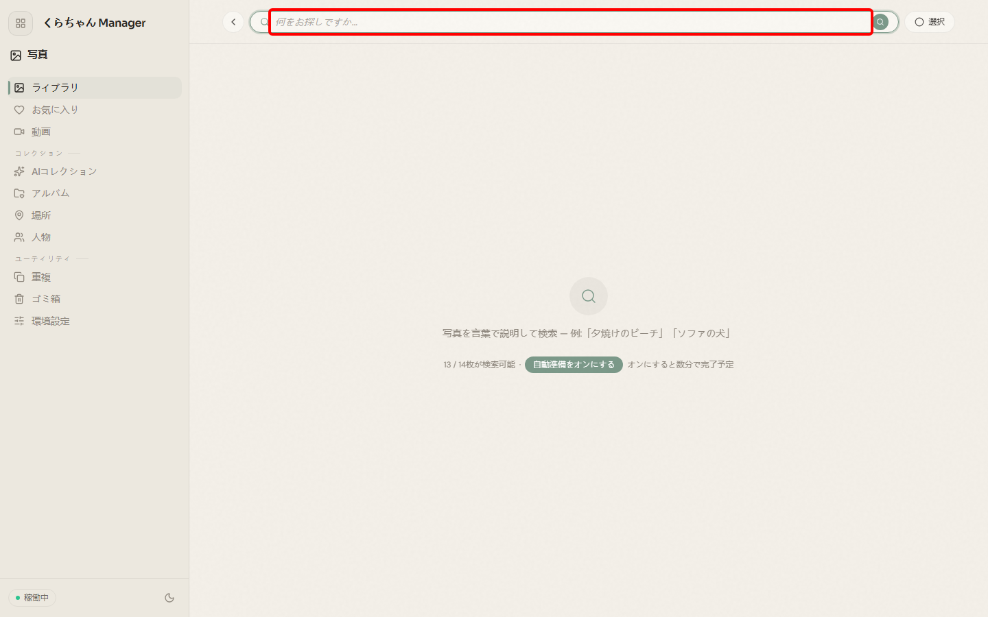Click the trash can icon beside ゴミ箱
The height and width of the screenshot is (617, 988).
(19, 299)
